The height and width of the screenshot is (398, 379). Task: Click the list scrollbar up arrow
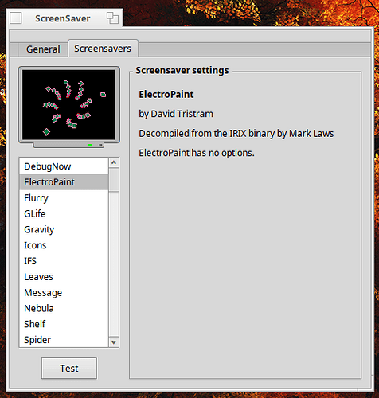click(114, 162)
